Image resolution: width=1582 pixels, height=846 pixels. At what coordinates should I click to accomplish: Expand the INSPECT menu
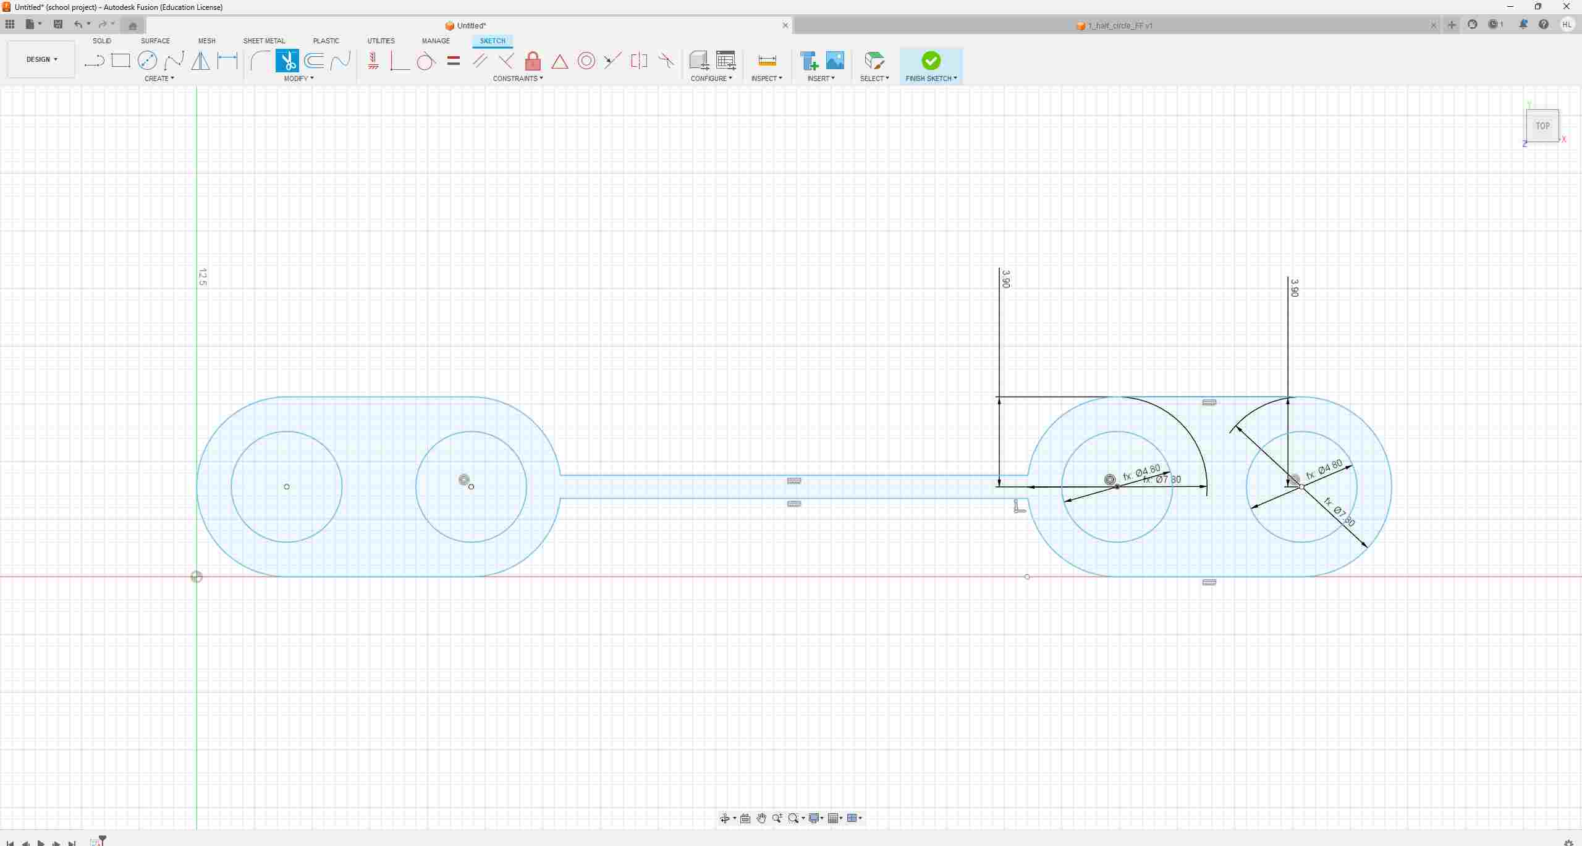(766, 78)
